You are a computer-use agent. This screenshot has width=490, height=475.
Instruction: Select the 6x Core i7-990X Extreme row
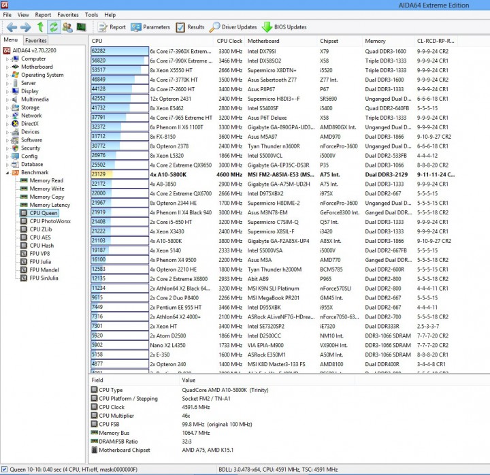tap(270, 61)
